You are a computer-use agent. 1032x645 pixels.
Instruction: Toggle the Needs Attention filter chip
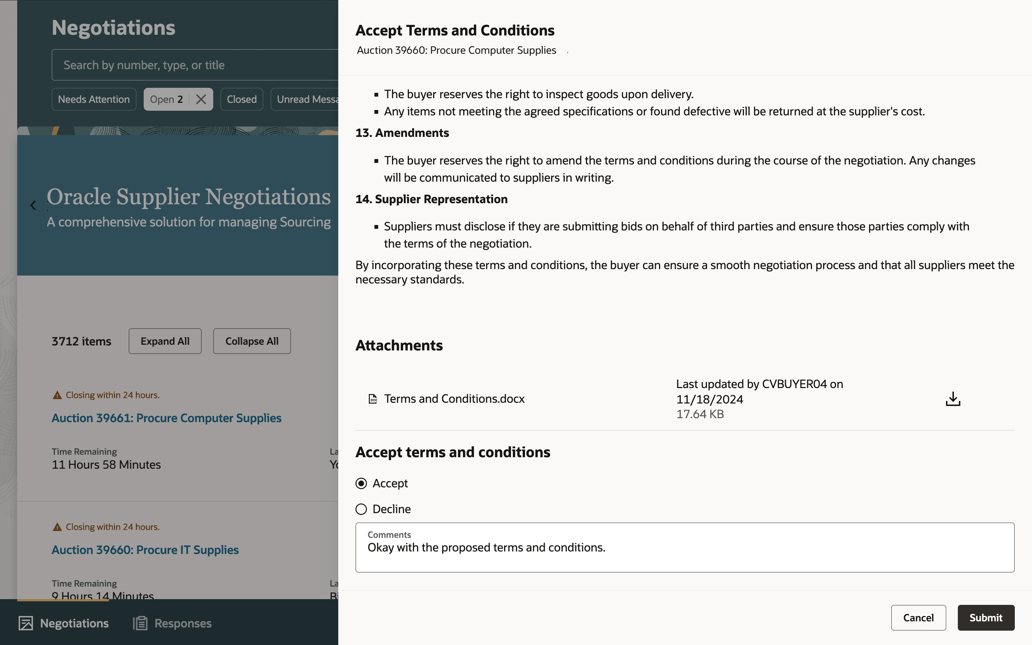[x=94, y=99]
